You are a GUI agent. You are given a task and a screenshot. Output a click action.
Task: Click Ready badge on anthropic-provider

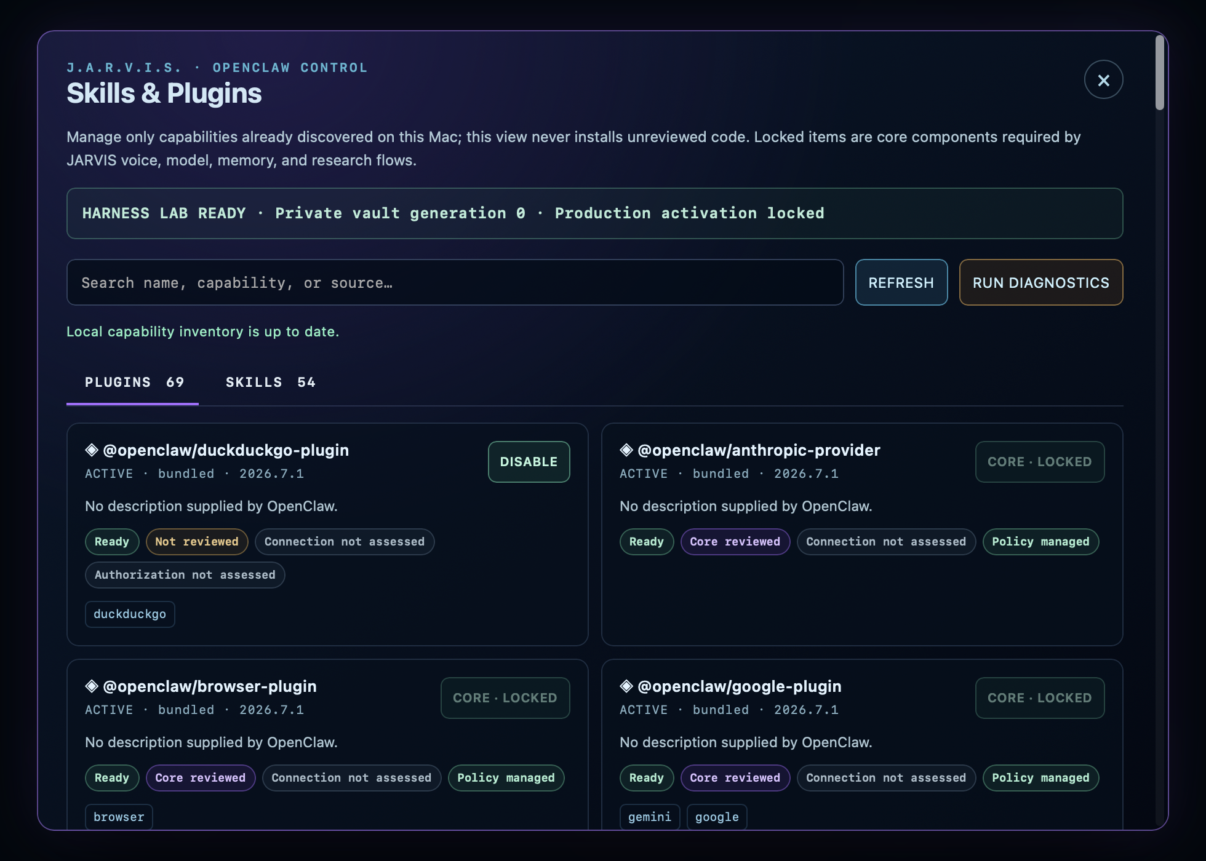(647, 542)
